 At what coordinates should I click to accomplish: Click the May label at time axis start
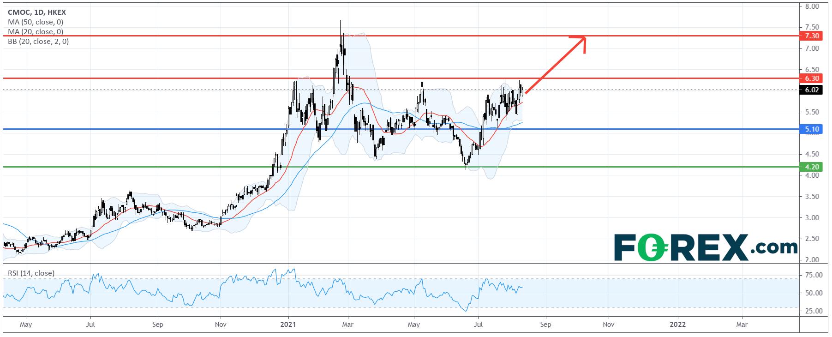[x=25, y=325]
